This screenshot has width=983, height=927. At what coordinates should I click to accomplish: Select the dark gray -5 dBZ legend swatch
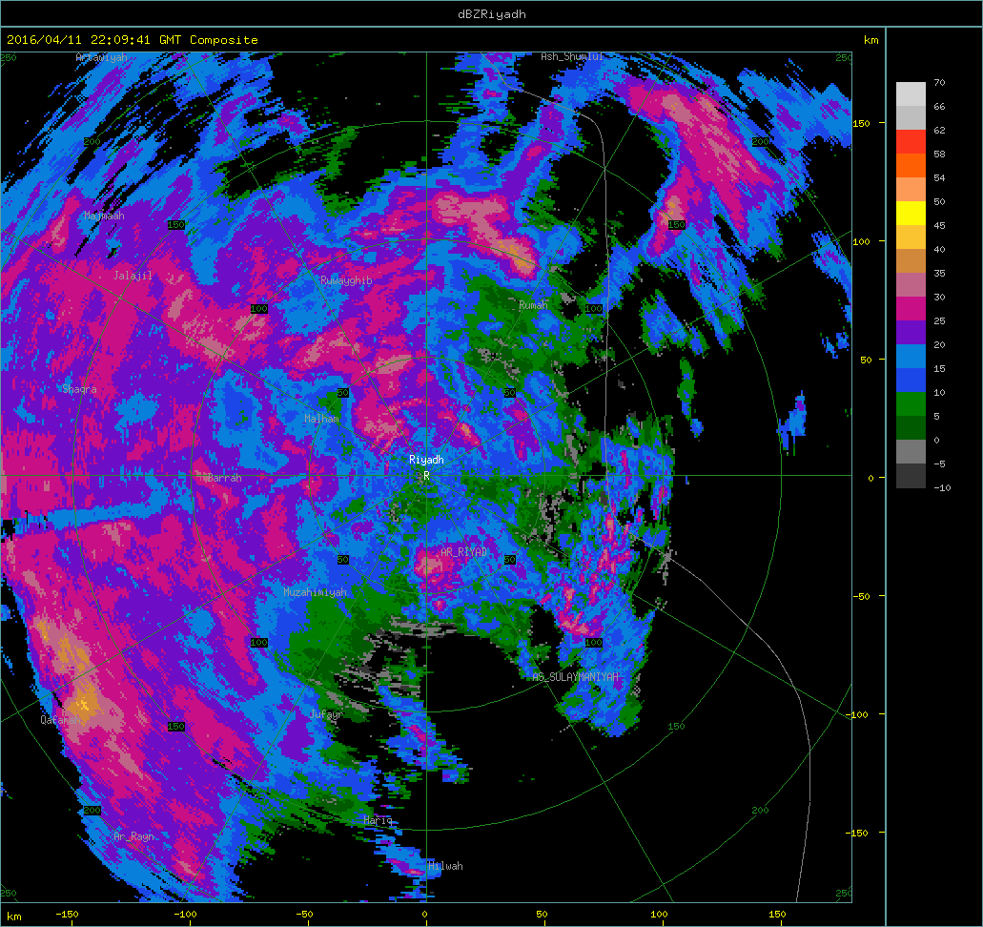pos(911,475)
